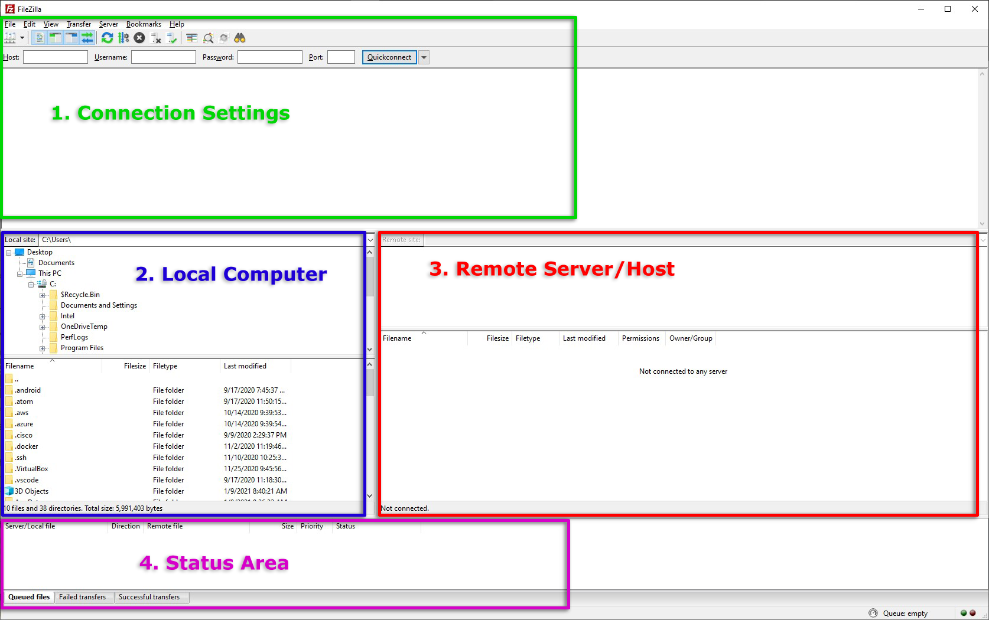Open the Help menu
The image size is (989, 620).
177,24
